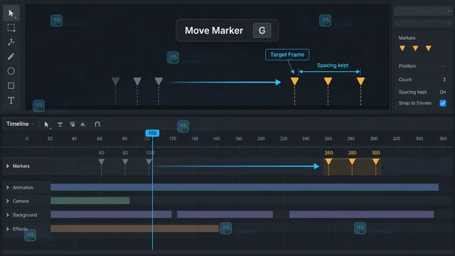This screenshot has width=455, height=256.
Task: Click the Target Frame label
Action: tap(287, 55)
